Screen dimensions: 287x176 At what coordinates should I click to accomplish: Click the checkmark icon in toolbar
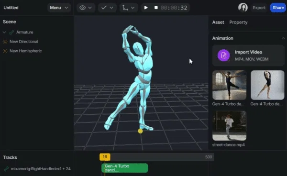click(x=104, y=8)
